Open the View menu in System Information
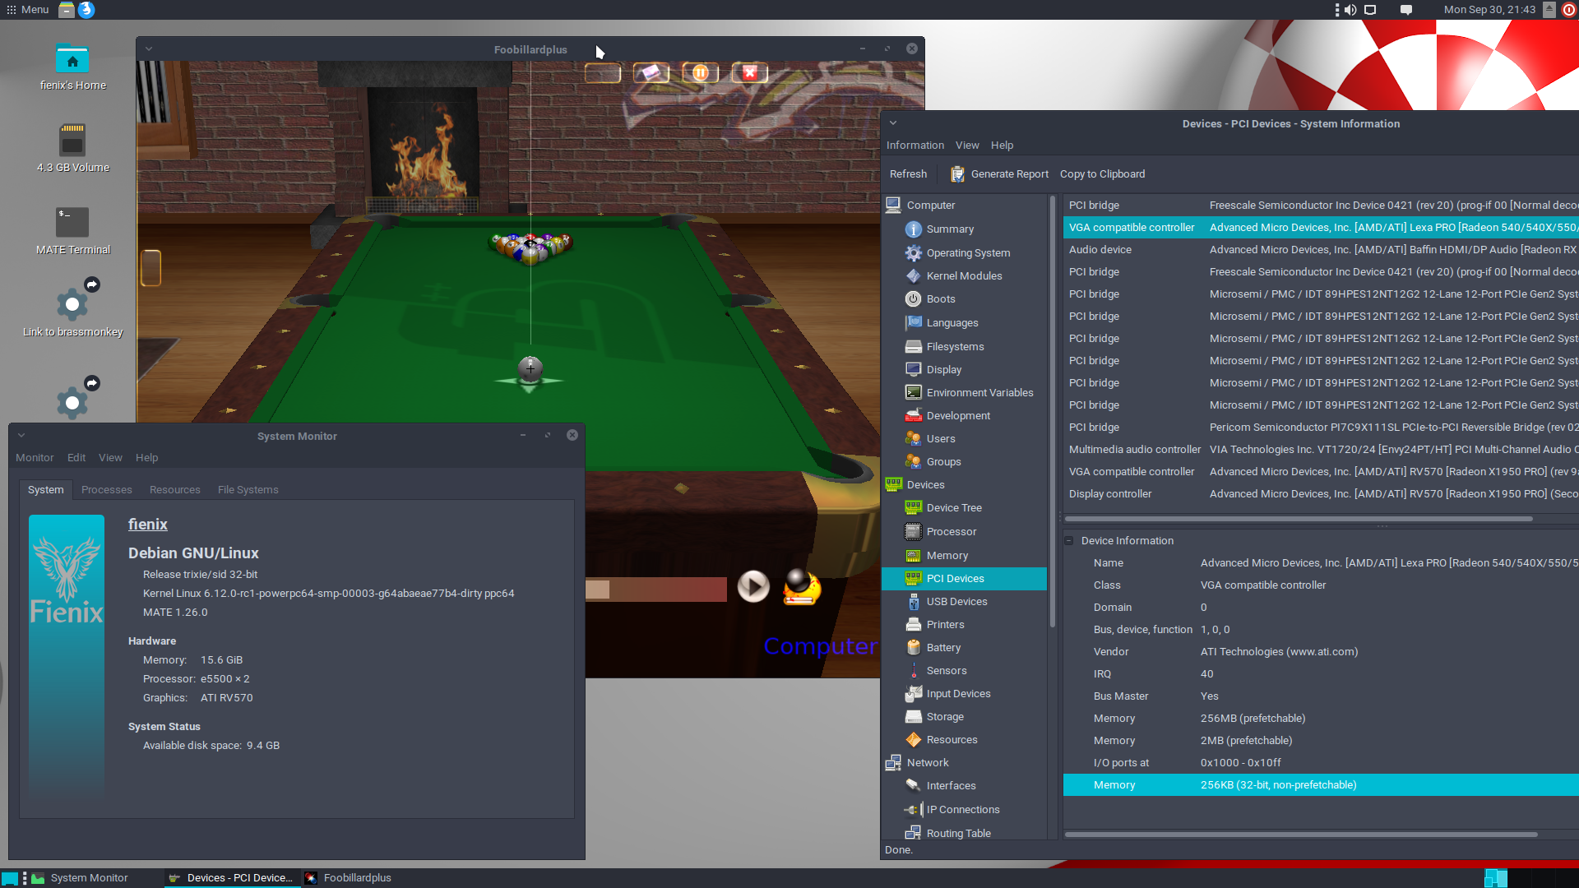1579x888 pixels. pos(967,146)
